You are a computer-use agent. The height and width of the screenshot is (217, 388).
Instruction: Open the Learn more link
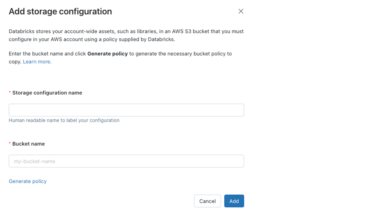[37, 62]
